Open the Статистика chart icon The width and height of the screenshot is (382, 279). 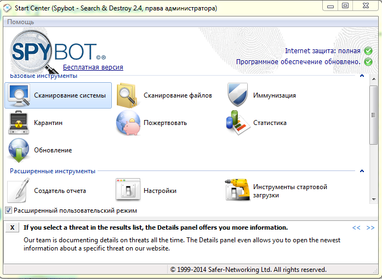(238, 123)
